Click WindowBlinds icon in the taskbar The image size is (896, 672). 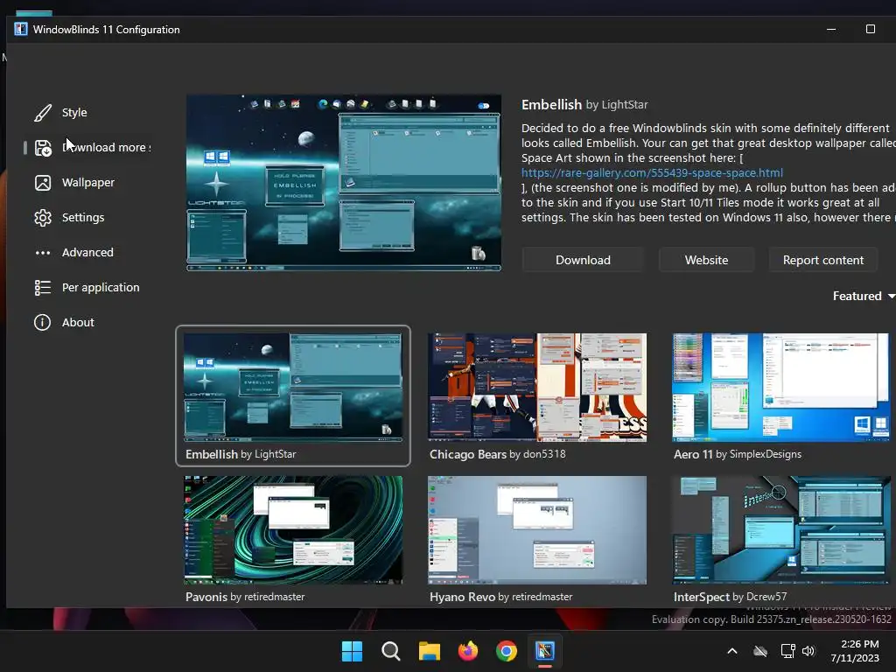pos(545,651)
